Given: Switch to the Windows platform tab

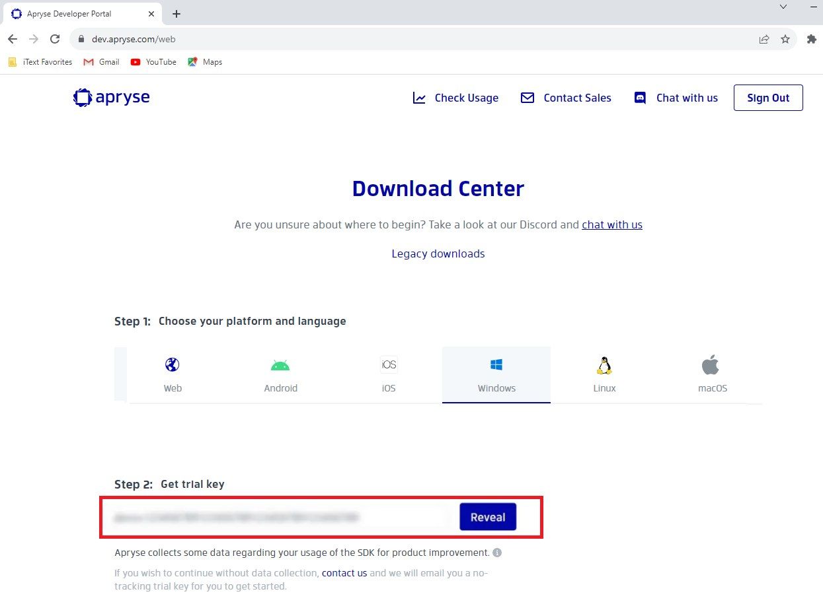Looking at the screenshot, I should click(x=496, y=375).
